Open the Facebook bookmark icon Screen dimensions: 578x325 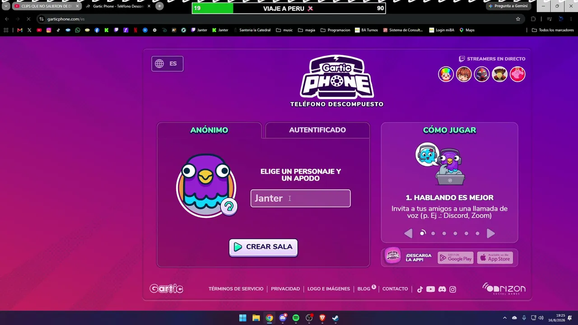[x=97, y=30]
